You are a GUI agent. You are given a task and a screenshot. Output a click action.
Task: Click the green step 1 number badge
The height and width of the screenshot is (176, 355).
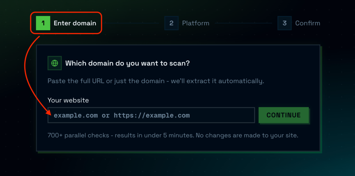(x=43, y=23)
